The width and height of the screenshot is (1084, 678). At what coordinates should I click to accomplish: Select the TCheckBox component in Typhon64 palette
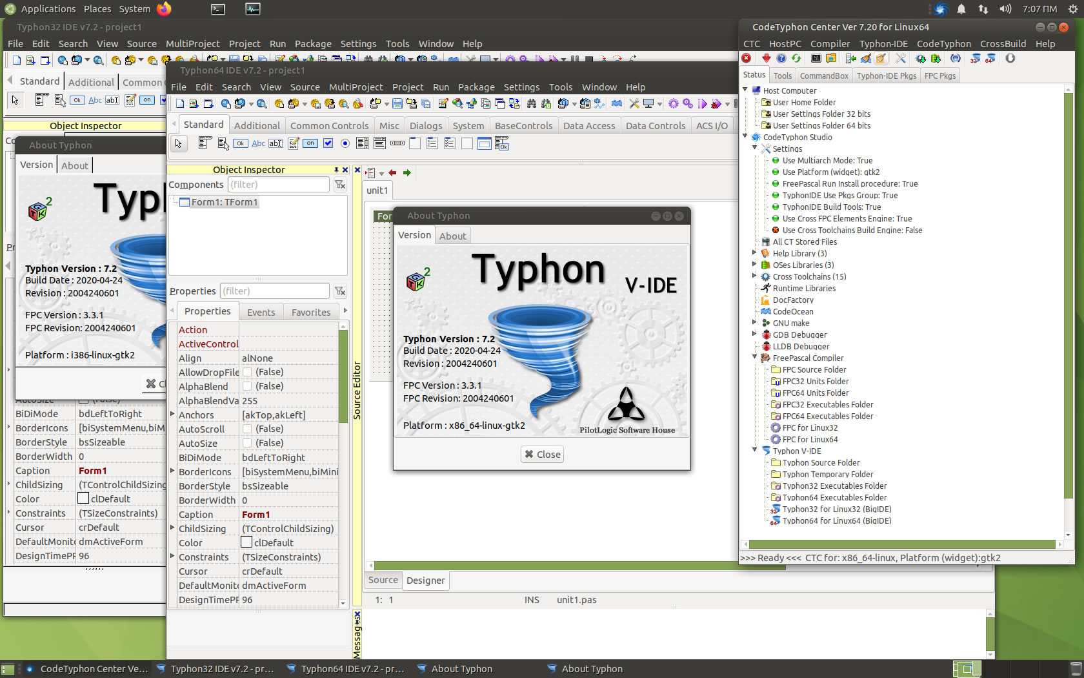[x=328, y=143]
